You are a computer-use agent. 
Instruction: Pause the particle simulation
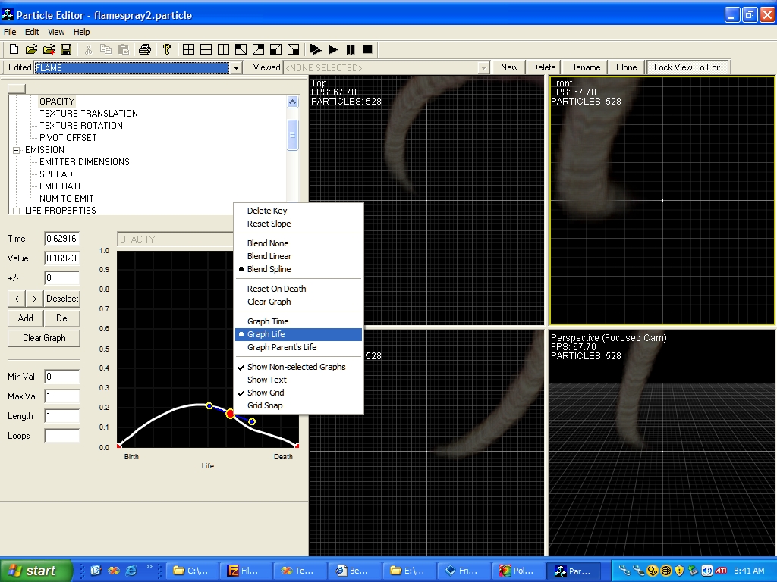coord(351,49)
